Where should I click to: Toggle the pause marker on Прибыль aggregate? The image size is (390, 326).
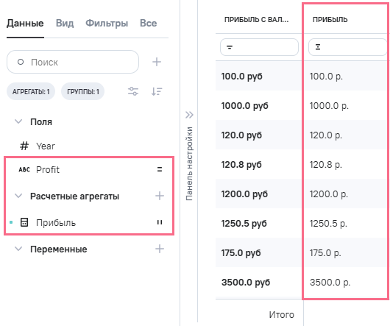coord(160,222)
